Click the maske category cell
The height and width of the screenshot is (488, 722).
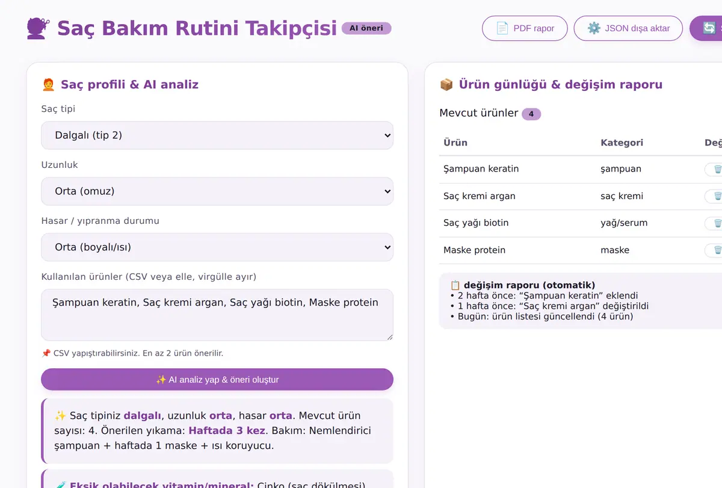[615, 250]
